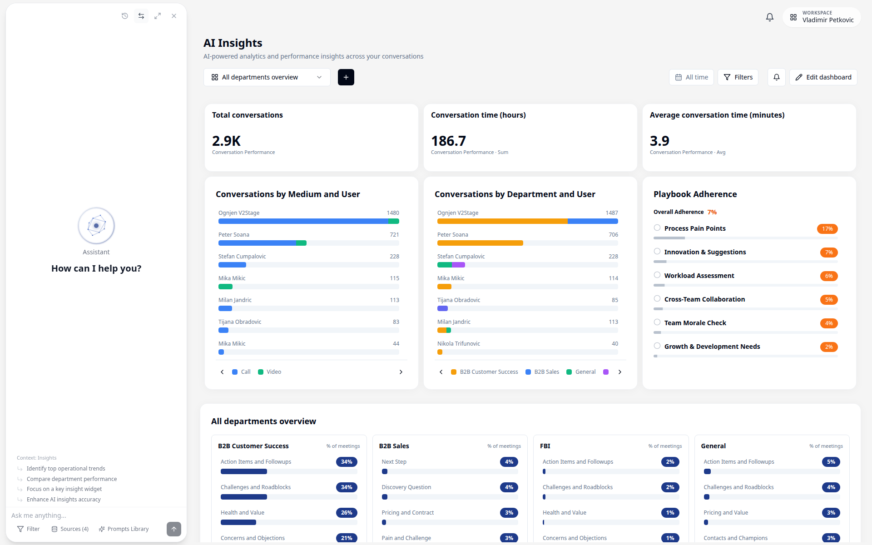The height and width of the screenshot is (545, 872).
Task: Click Conversation time 186.7 value
Action: tap(448, 141)
